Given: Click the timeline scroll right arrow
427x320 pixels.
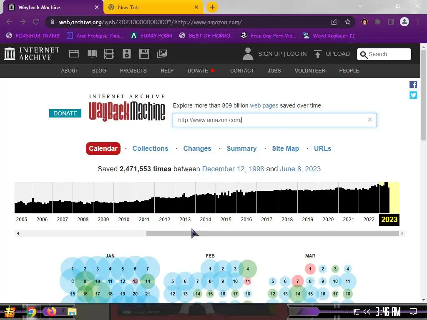Looking at the screenshot, I should click(x=402, y=233).
